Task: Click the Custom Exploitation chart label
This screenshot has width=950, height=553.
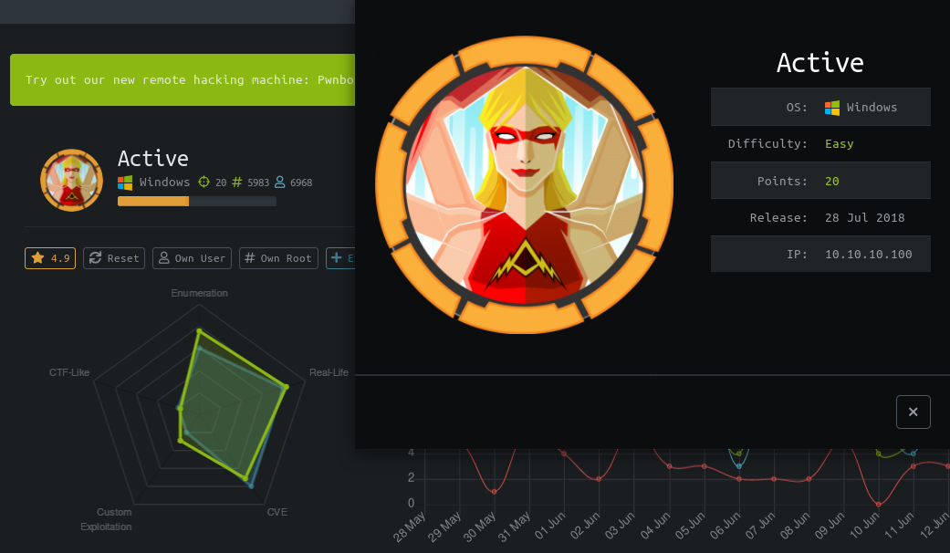Action: click(x=107, y=519)
